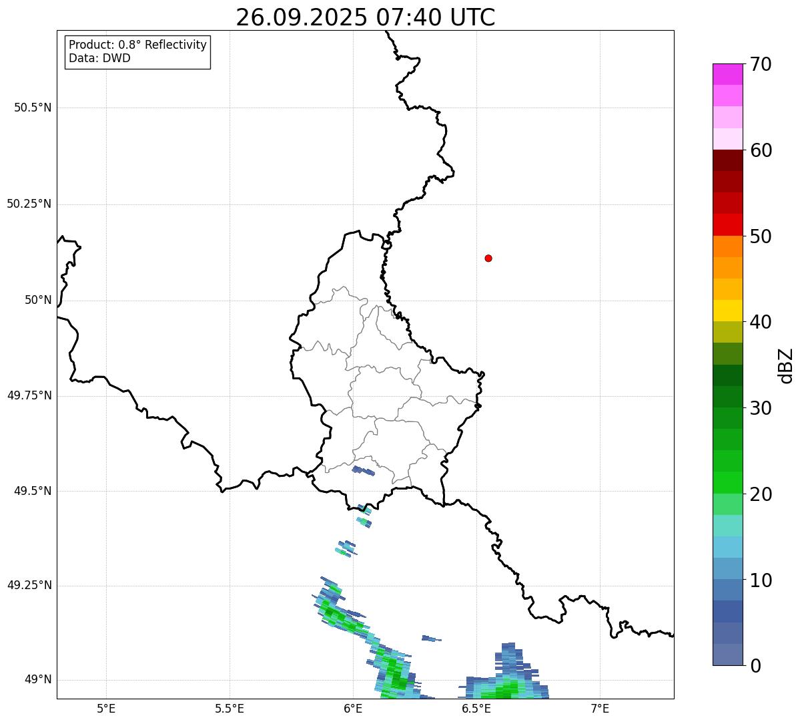This screenshot has width=802, height=722.
Task: Click the 50°N latitude label
Action: click(x=38, y=300)
